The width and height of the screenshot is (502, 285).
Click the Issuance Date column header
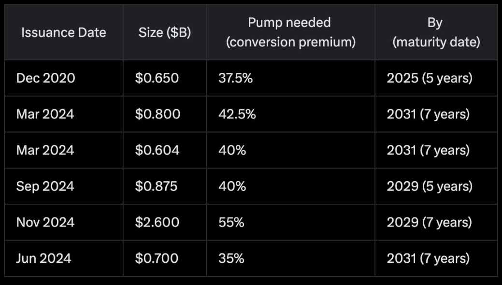[63, 33]
